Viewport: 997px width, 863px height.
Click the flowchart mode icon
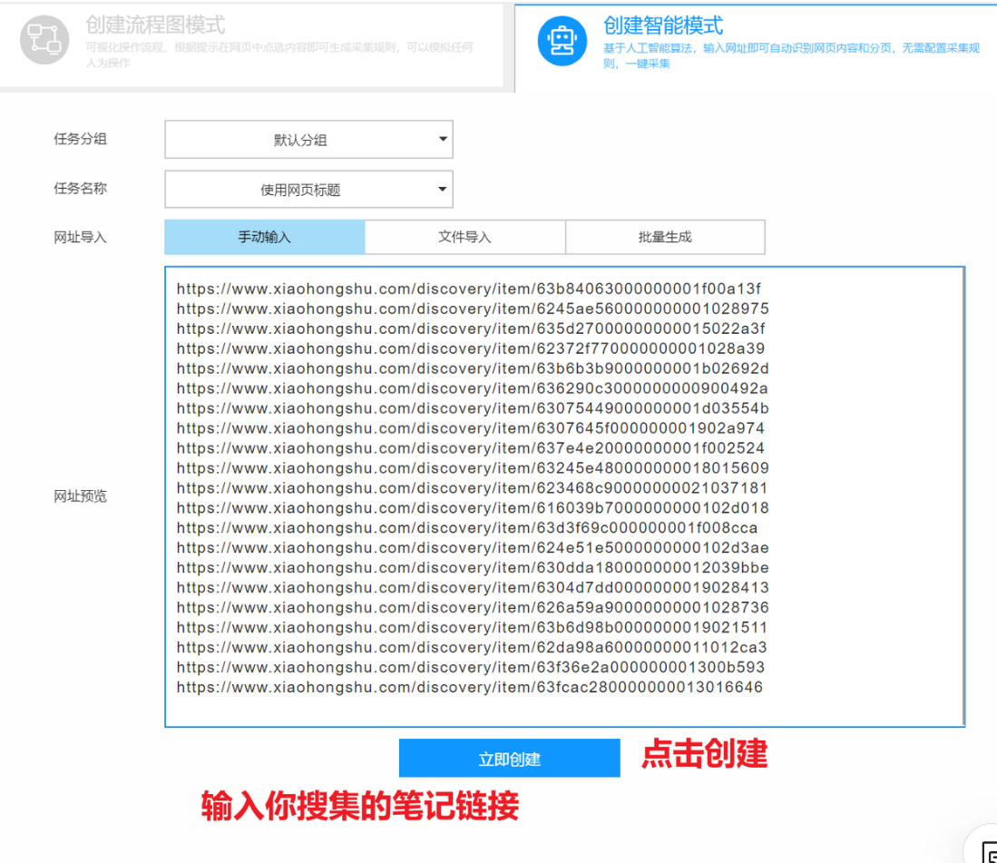44,40
